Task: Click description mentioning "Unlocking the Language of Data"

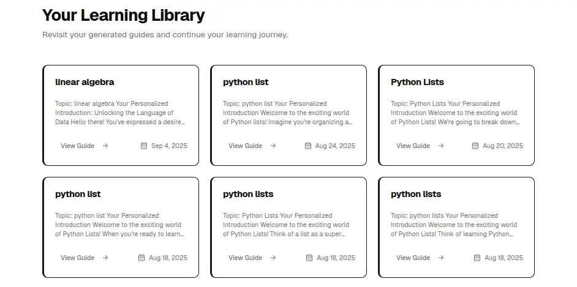Action: click(119, 113)
